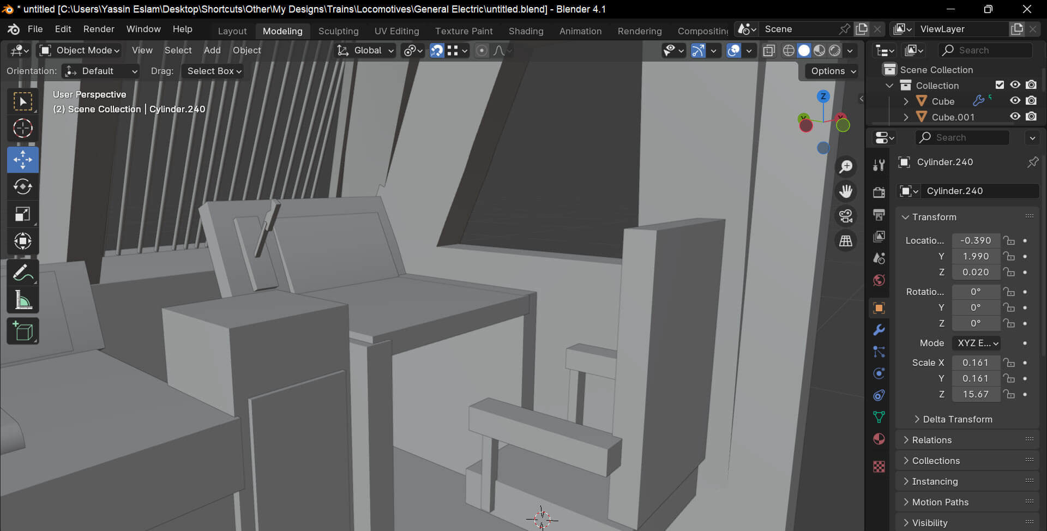Activate the Scale tool
The image size is (1047, 531).
(x=22, y=214)
